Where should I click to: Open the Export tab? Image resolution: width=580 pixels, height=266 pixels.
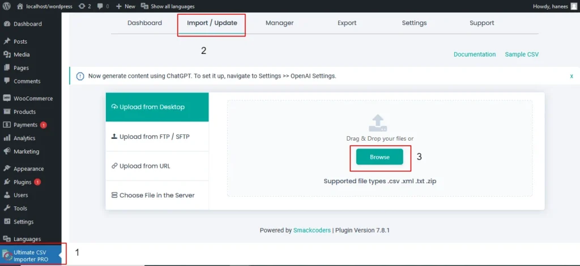tap(347, 23)
